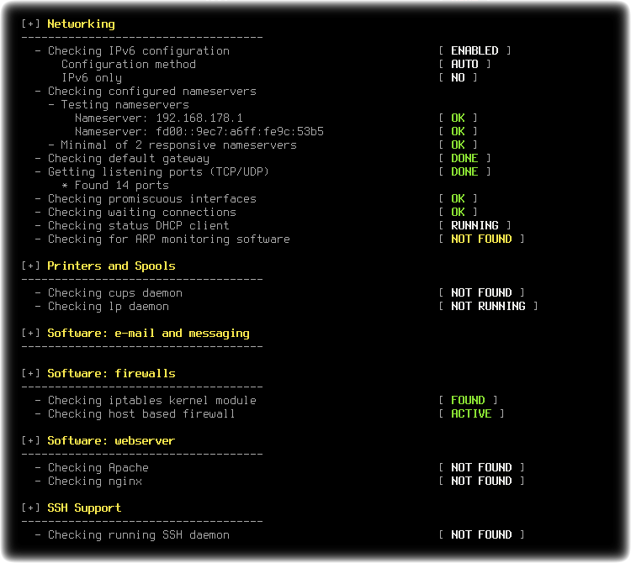Click the 'Software: webserver' heading

(111, 441)
